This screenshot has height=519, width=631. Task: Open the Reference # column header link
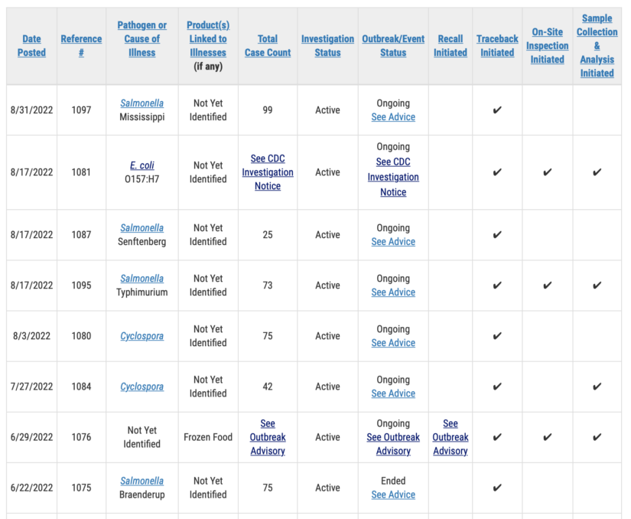[81, 46]
